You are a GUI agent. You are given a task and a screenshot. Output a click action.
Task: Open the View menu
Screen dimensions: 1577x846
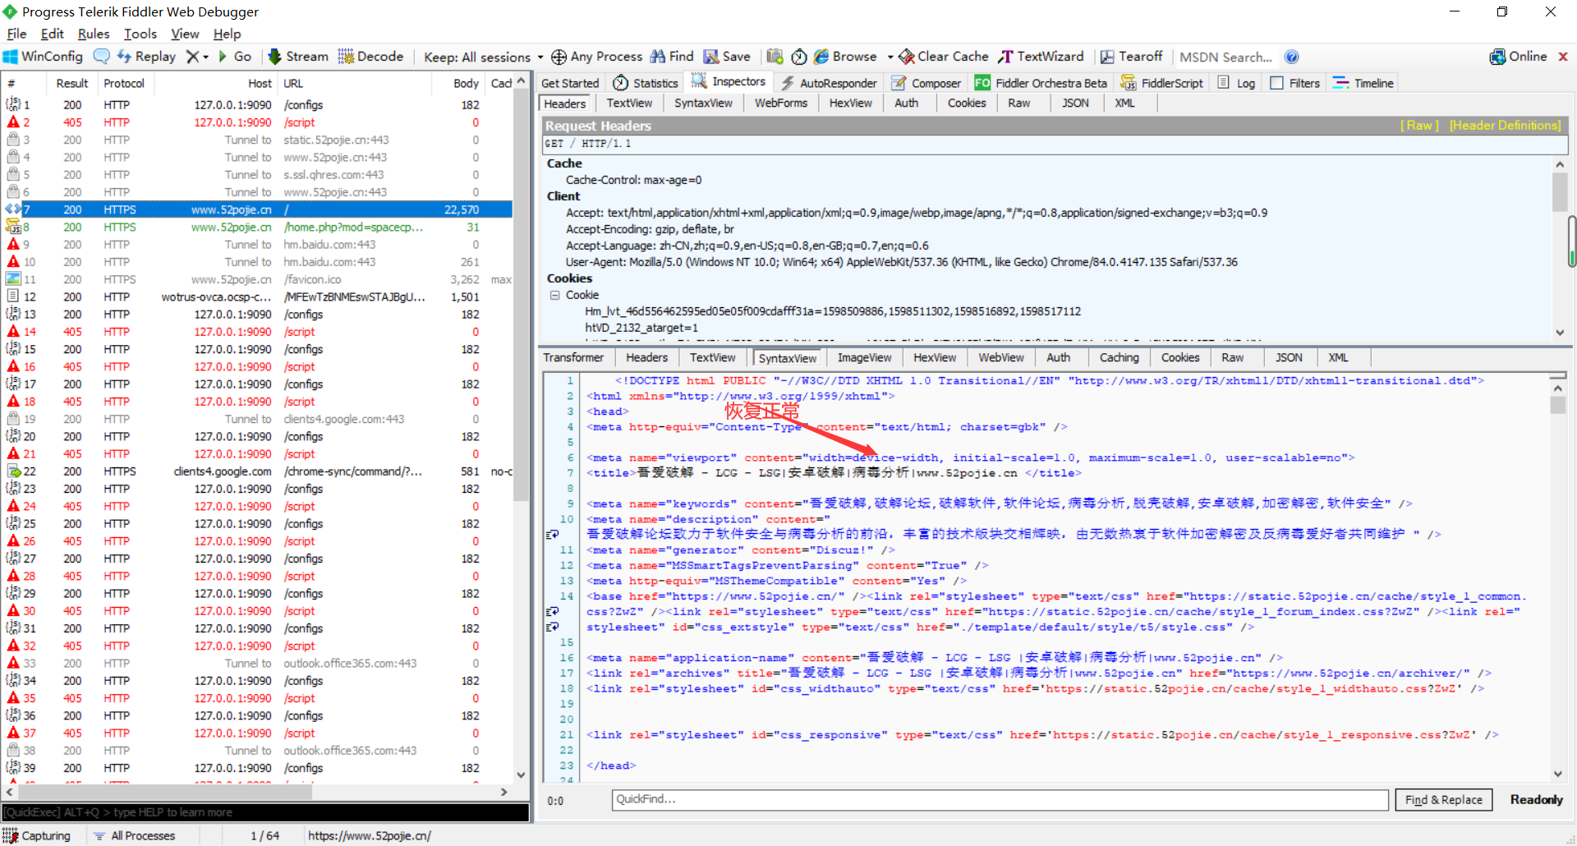pos(185,34)
